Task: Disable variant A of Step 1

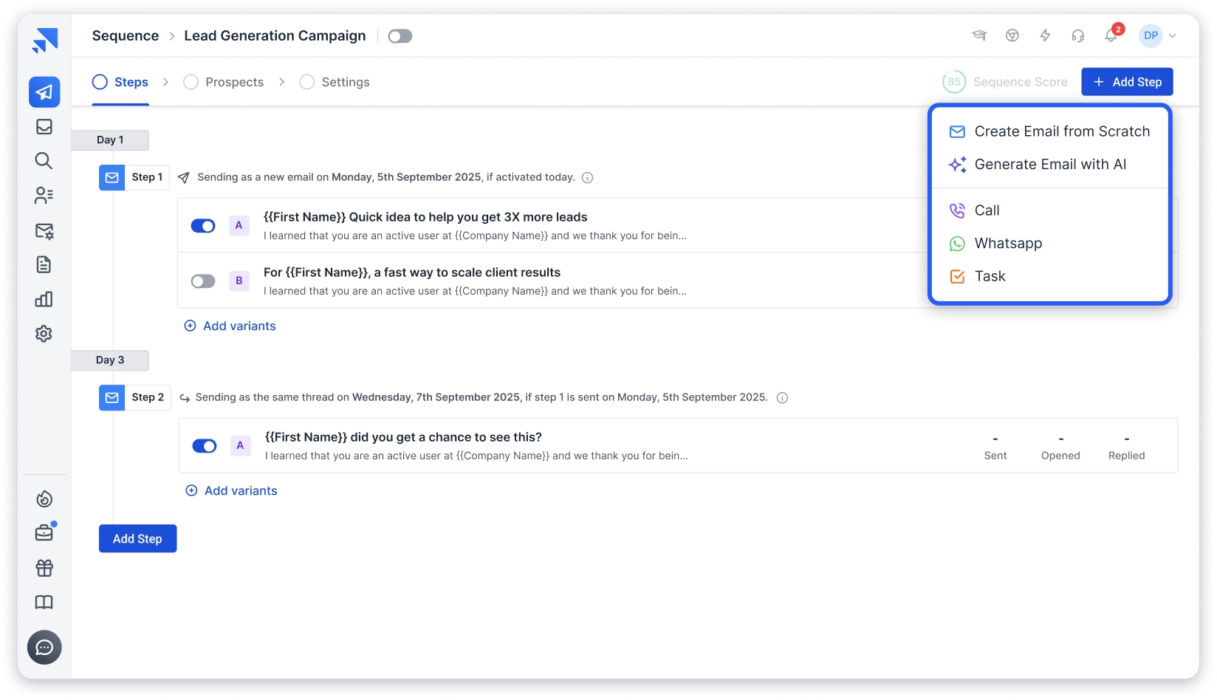Action: pyautogui.click(x=203, y=226)
